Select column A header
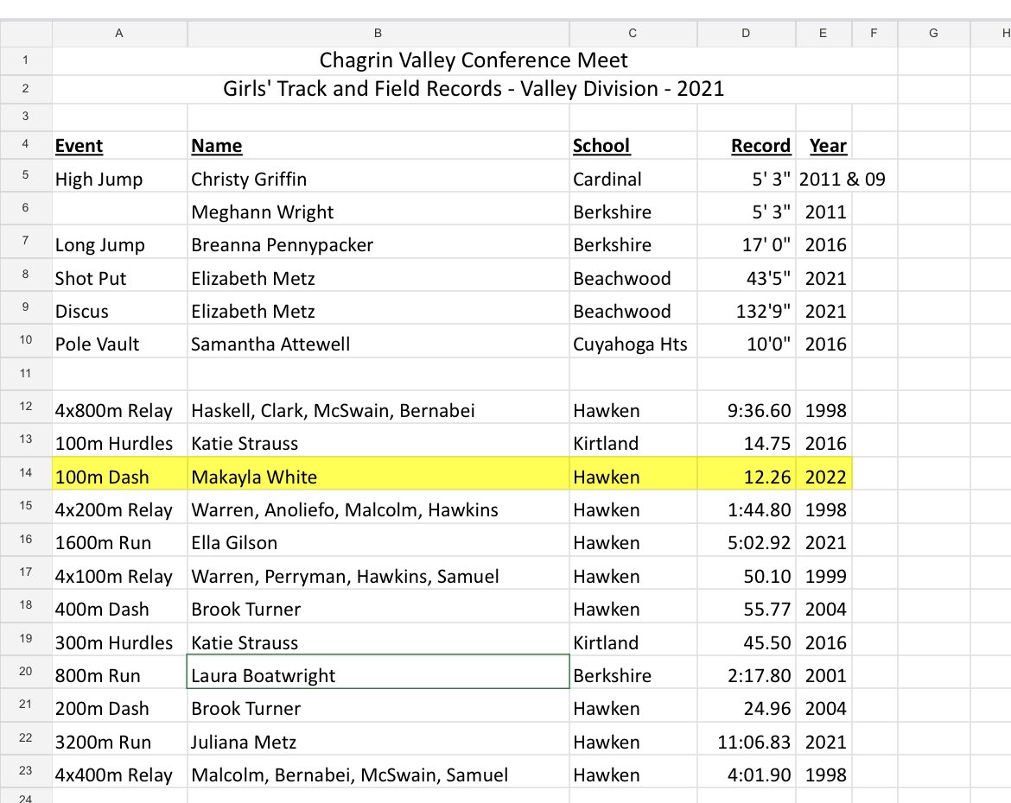 [x=119, y=33]
